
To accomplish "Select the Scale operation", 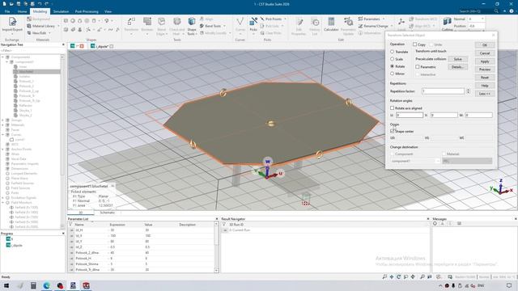I will click(392, 59).
